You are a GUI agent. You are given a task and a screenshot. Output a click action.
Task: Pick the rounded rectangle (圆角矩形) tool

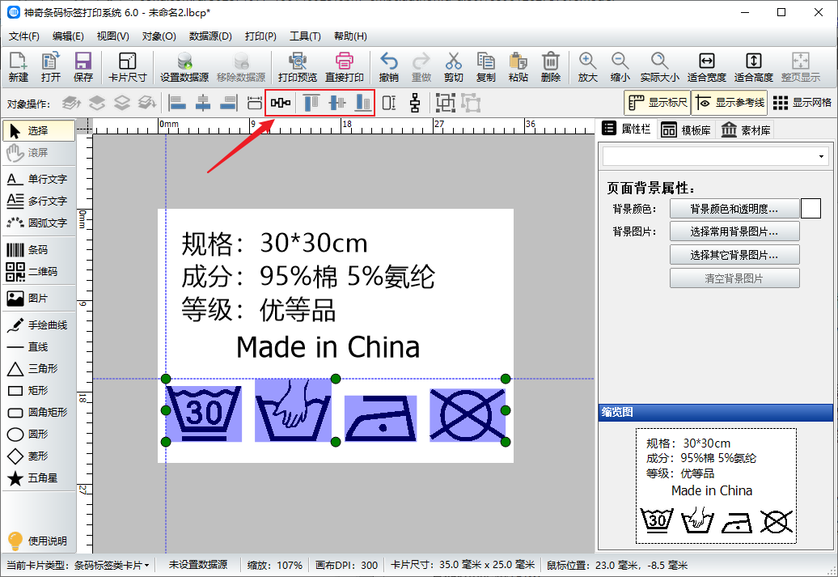point(39,412)
